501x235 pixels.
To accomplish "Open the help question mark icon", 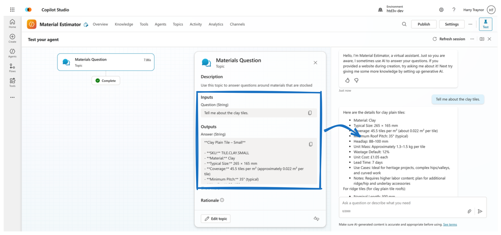I will (x=454, y=10).
